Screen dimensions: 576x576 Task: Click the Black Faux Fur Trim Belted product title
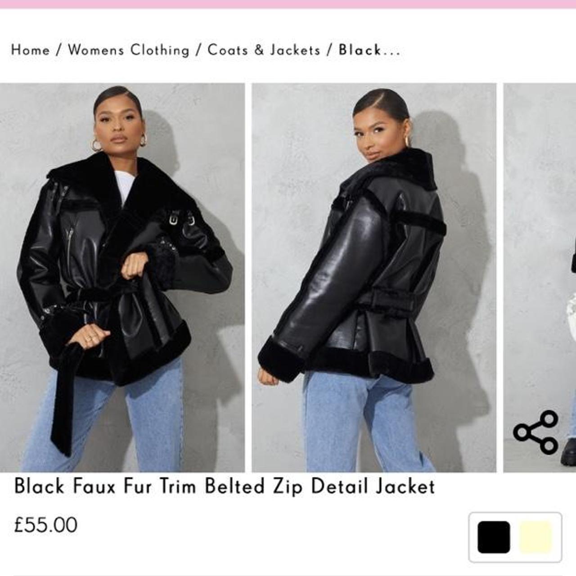(225, 486)
